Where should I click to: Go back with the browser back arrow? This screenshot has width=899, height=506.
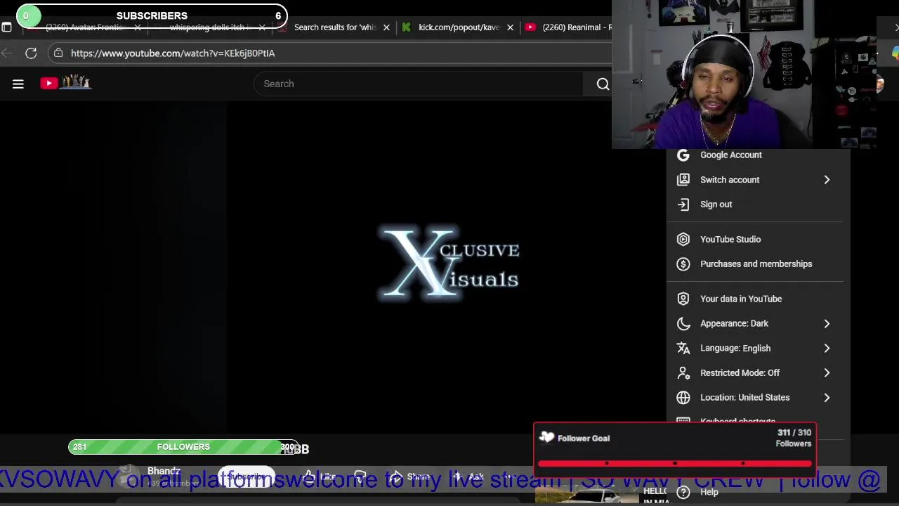[7, 53]
